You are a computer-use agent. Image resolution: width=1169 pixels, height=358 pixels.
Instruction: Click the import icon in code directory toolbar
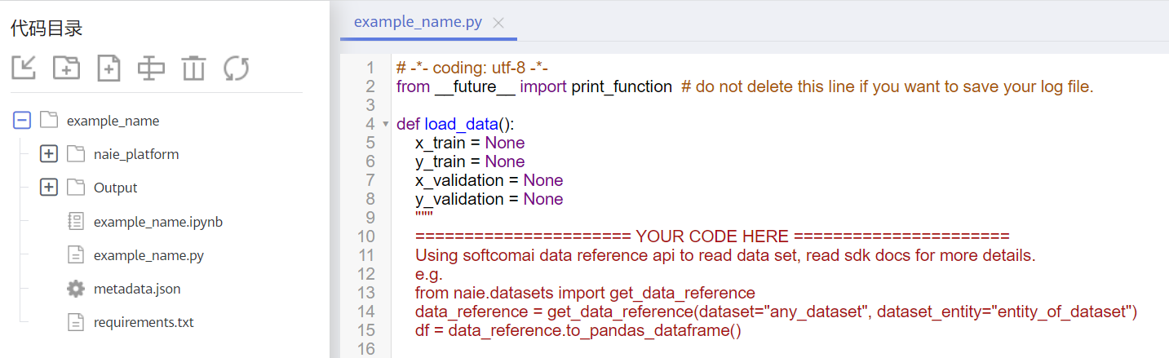24,68
